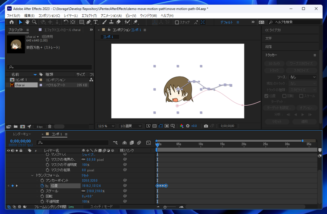
Task: Click the Home icon in the toolbar
Action: [x=11, y=22]
